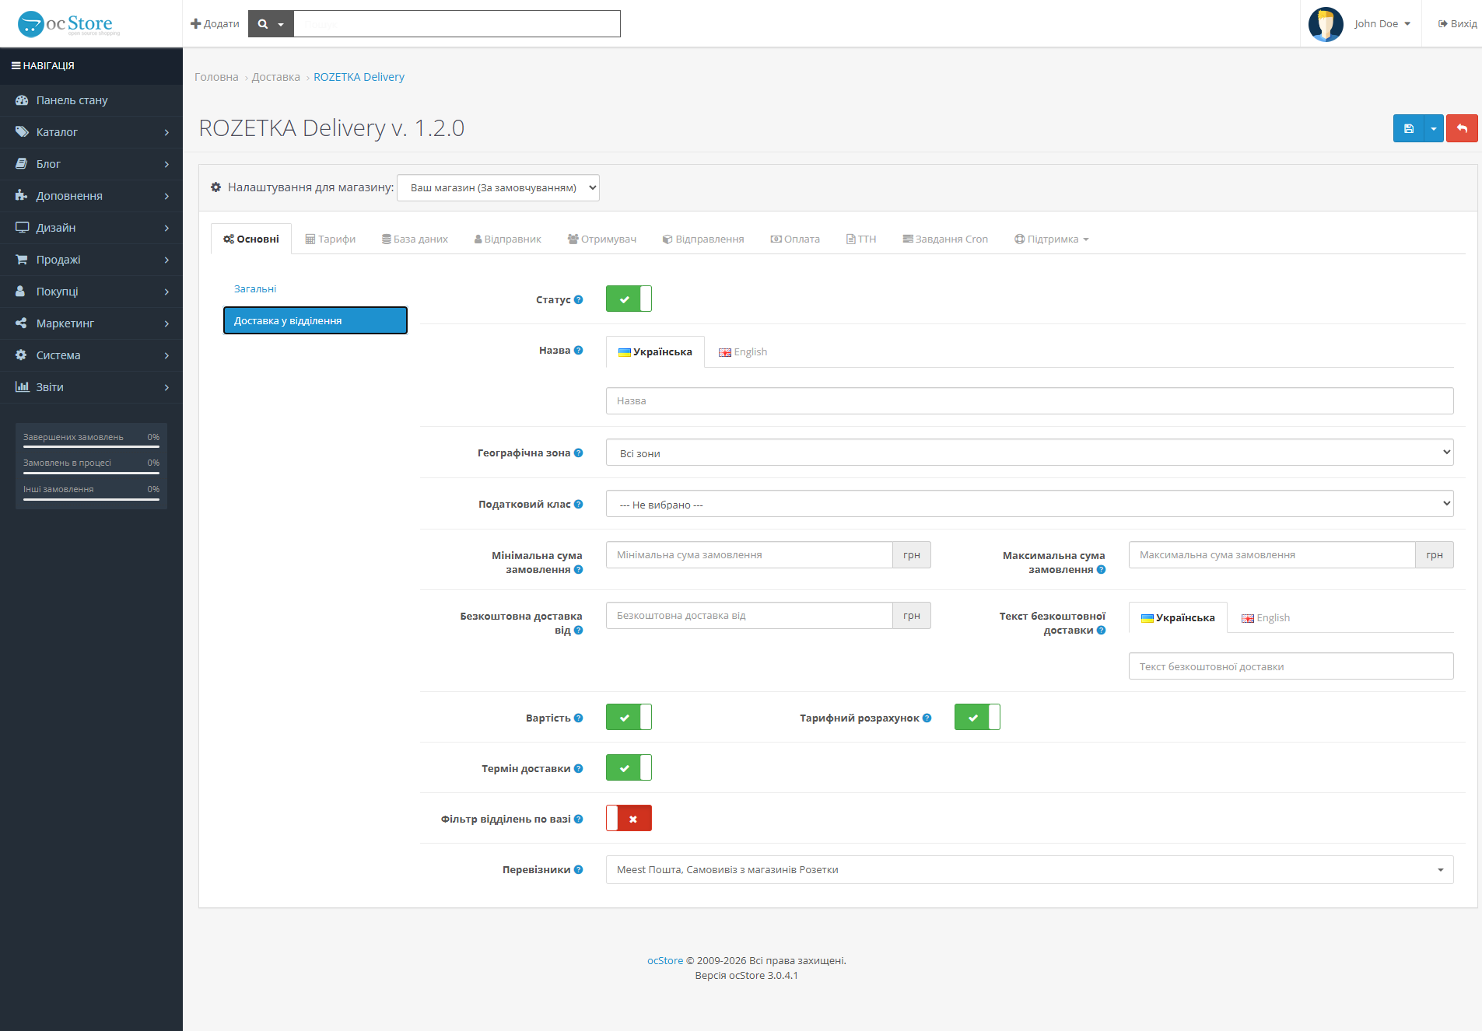
Task: Click Мінімальна сума замовлення input
Action: tap(749, 554)
